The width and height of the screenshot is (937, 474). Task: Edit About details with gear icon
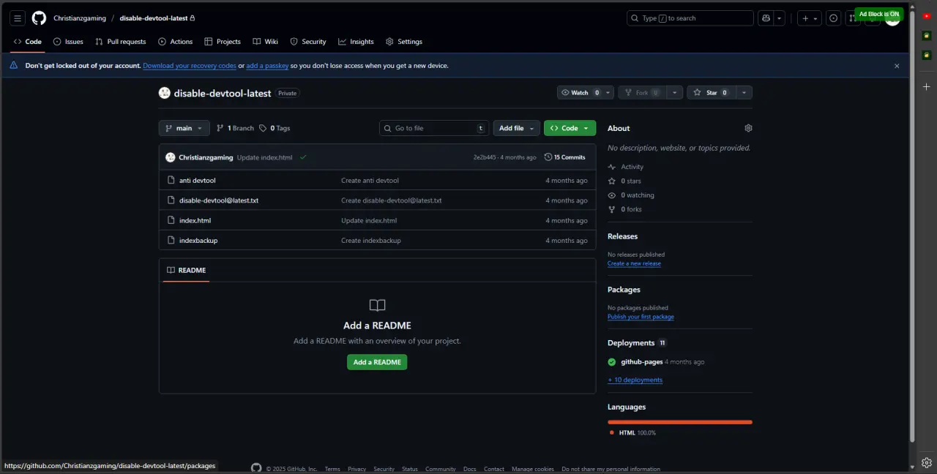click(748, 128)
